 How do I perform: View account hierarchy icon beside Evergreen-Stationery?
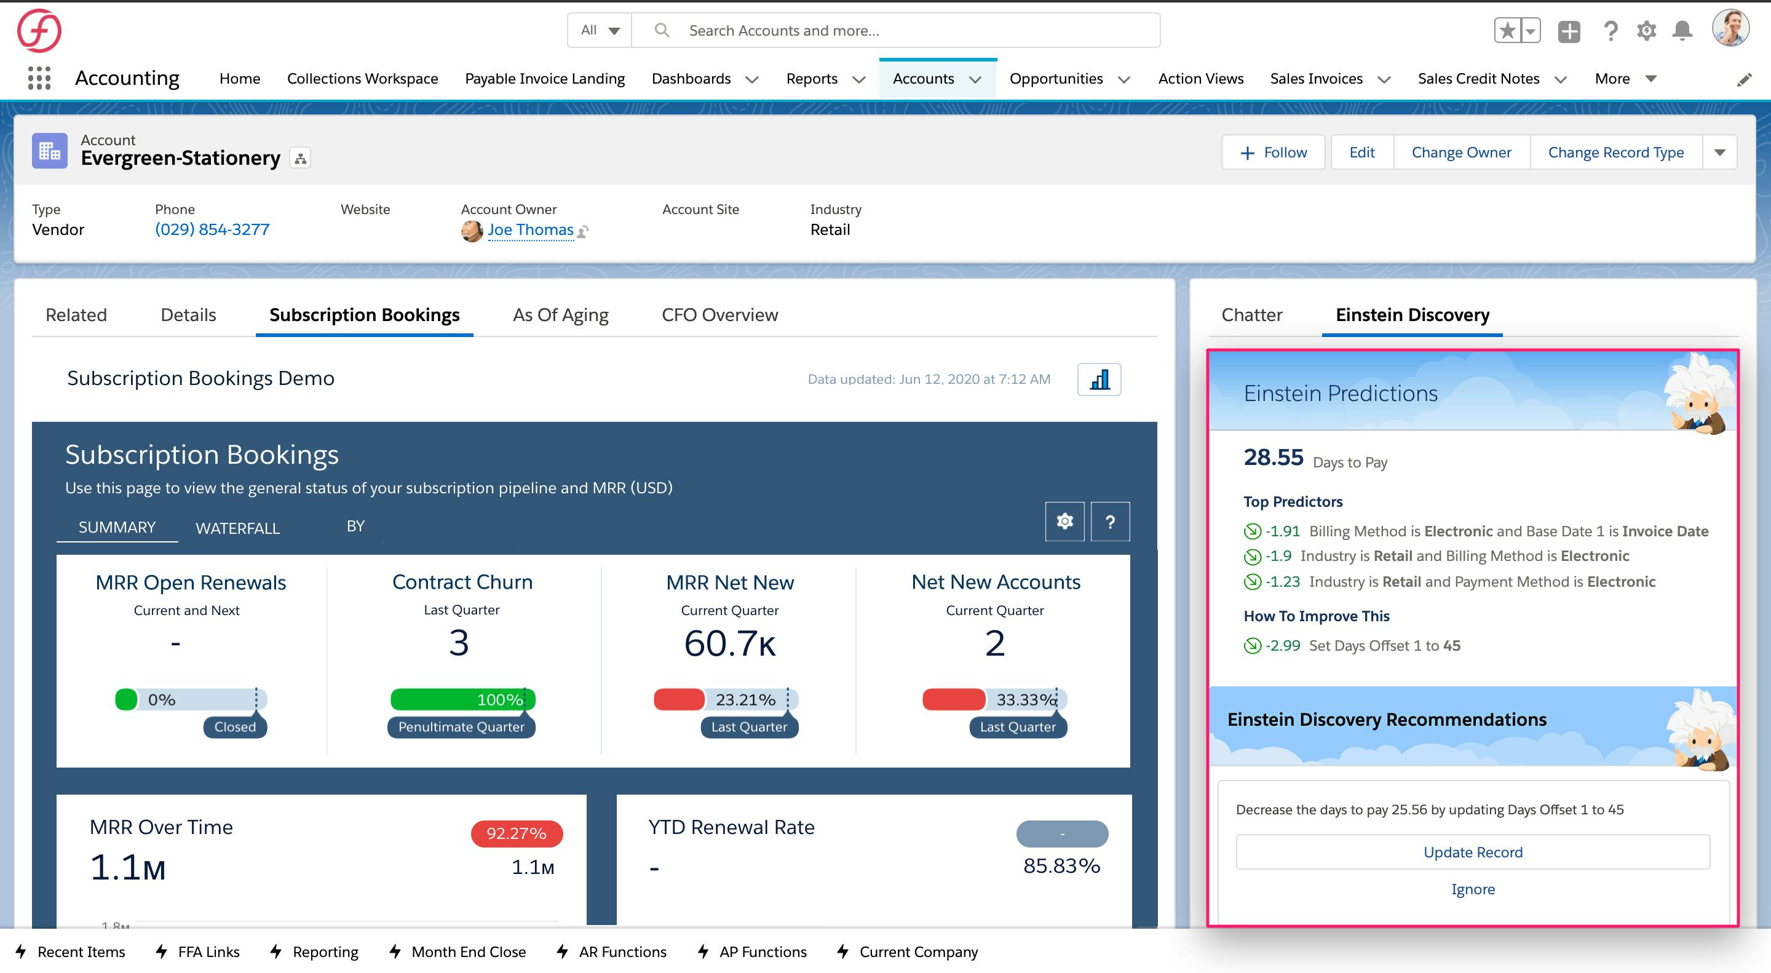(x=299, y=157)
